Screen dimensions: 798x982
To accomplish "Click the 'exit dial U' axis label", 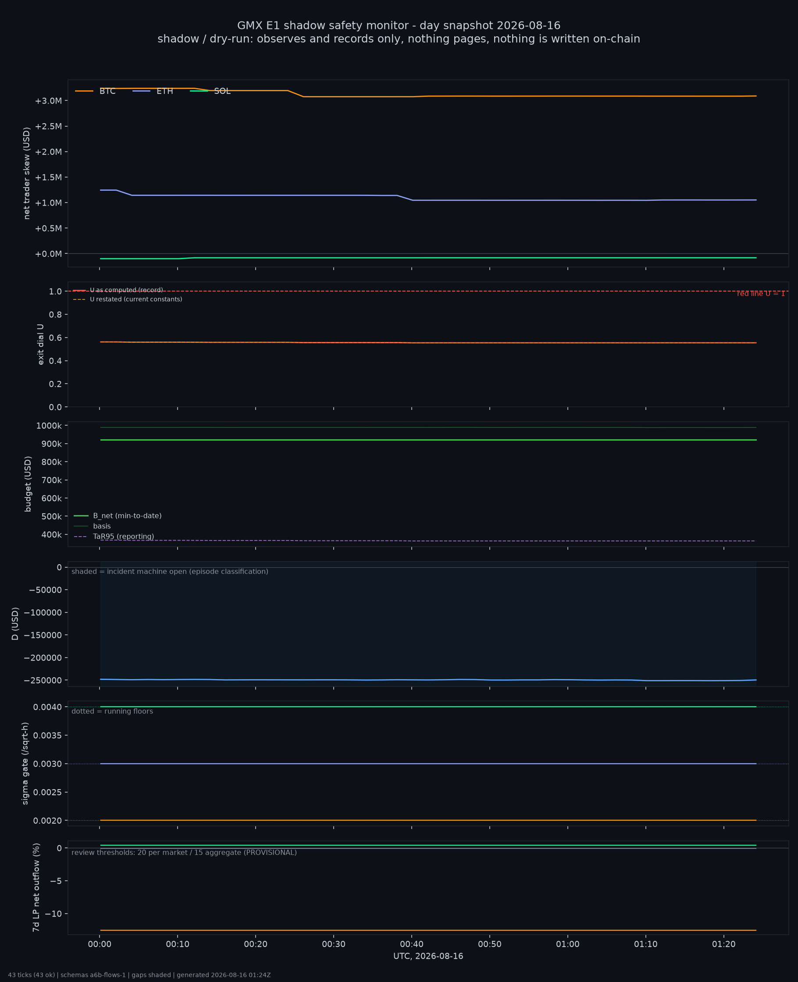I will [x=40, y=344].
